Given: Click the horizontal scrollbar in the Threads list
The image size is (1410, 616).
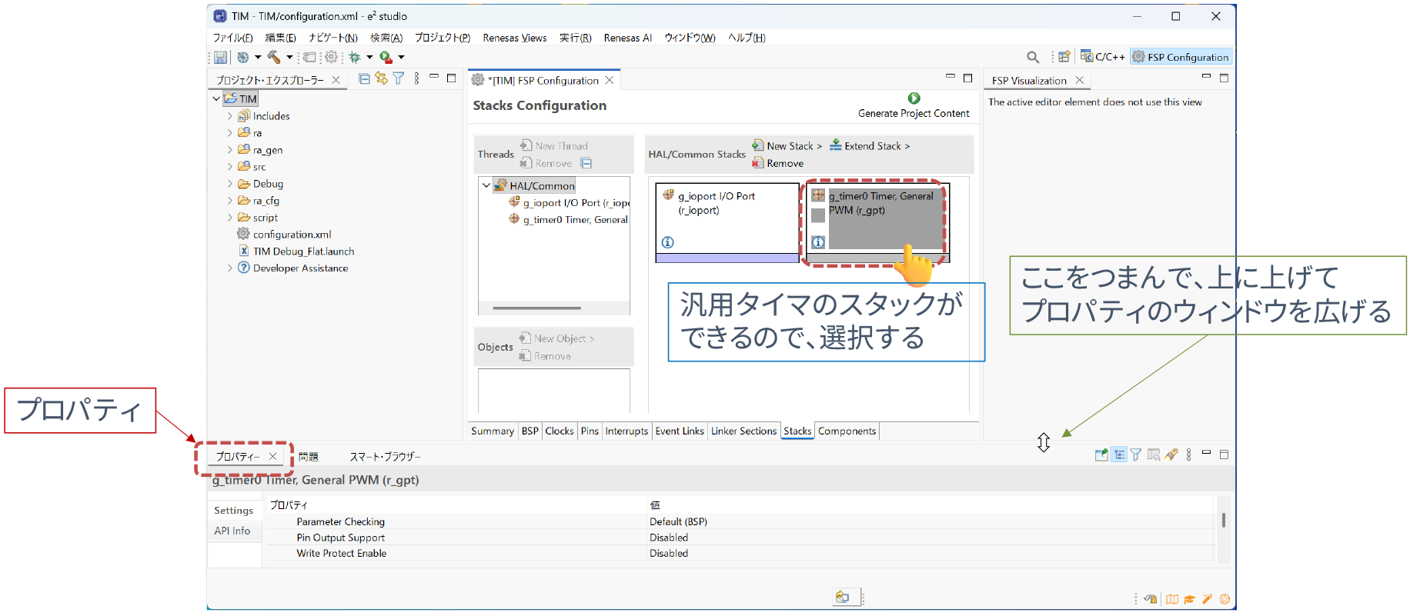Looking at the screenshot, I should pyautogui.click(x=536, y=308).
